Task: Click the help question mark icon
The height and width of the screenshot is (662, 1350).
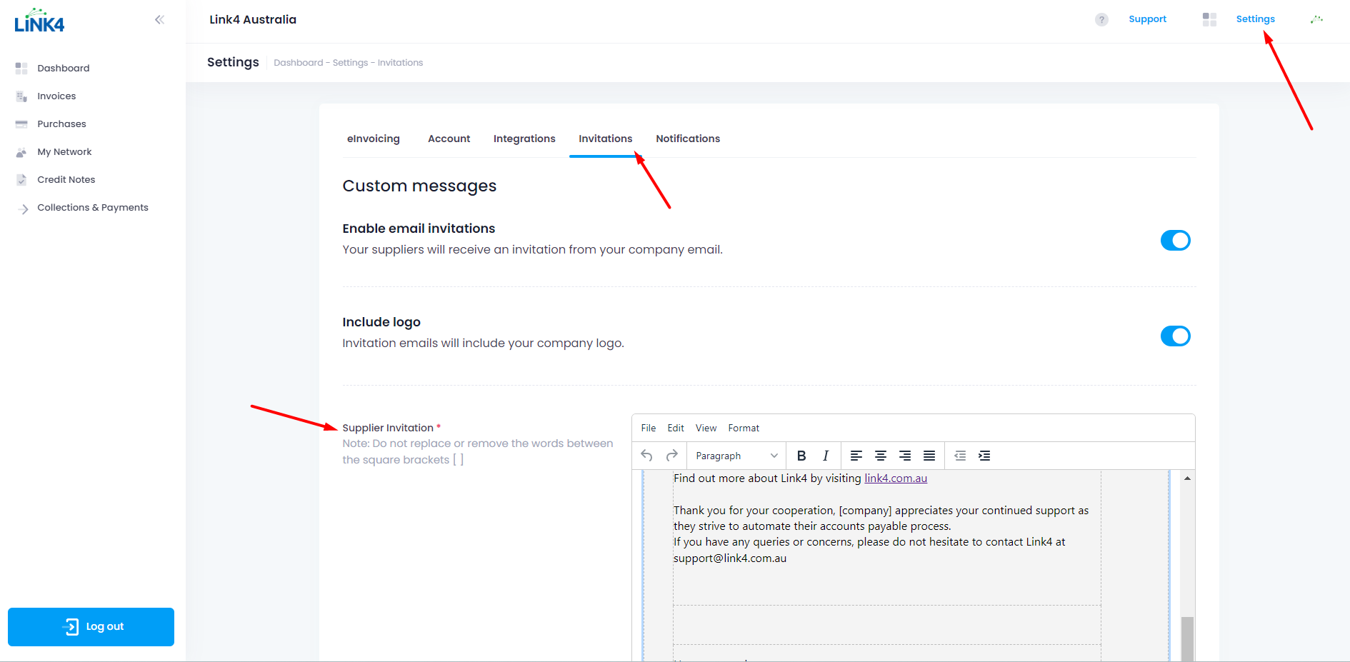Action: (x=1101, y=20)
